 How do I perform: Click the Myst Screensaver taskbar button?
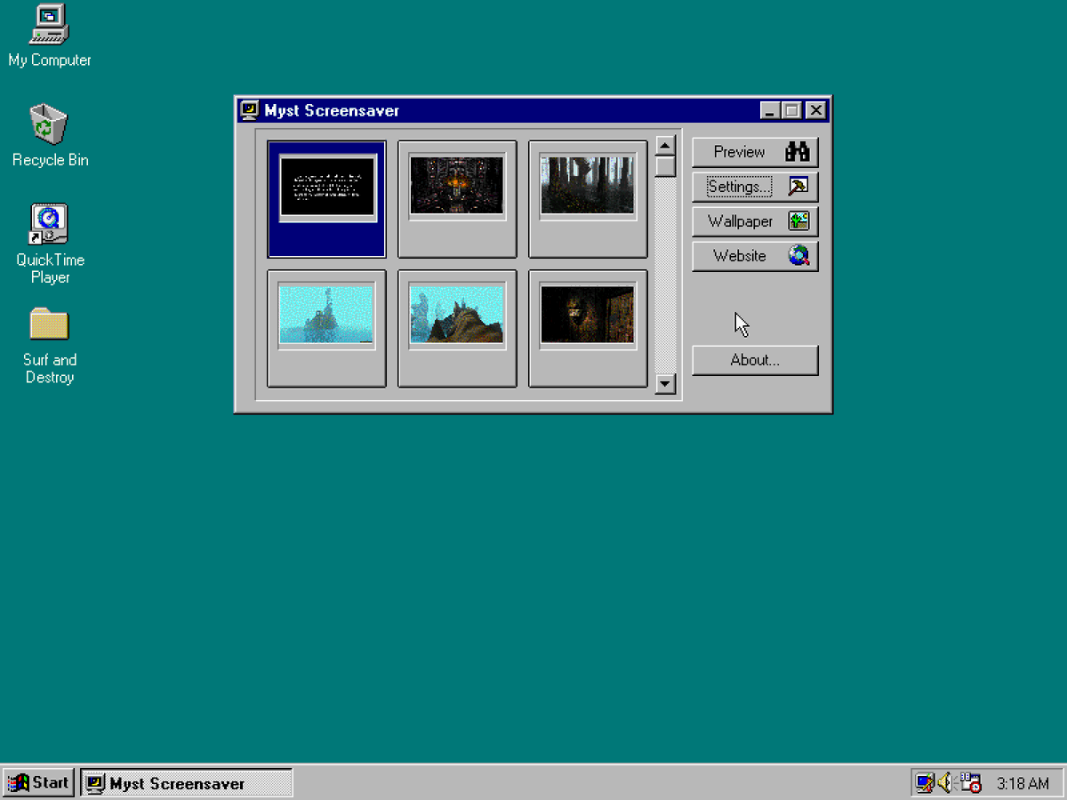pyautogui.click(x=186, y=783)
